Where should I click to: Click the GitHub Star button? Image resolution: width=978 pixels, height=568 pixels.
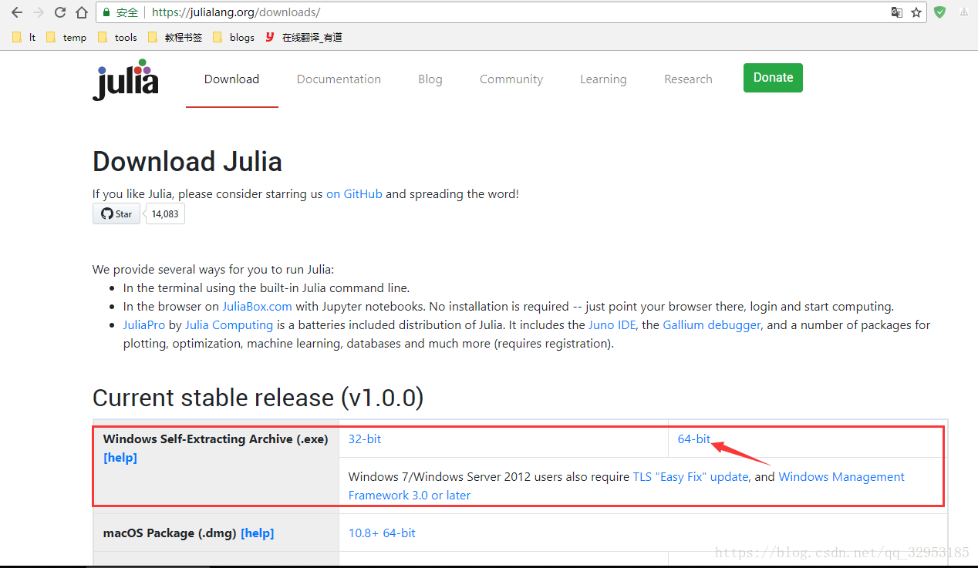tap(116, 213)
